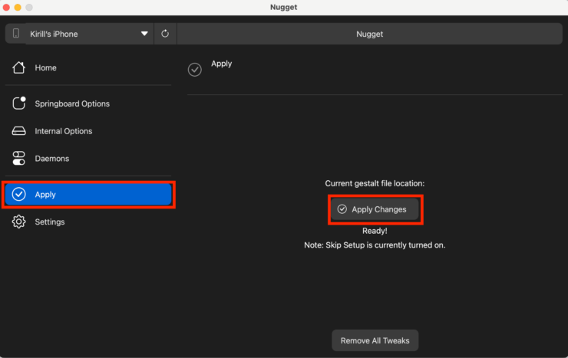Open the Home page in sidebar

pyautogui.click(x=45, y=67)
